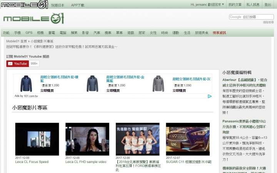Click 小惡魔影片專區 breadcrumb link

click(42, 41)
